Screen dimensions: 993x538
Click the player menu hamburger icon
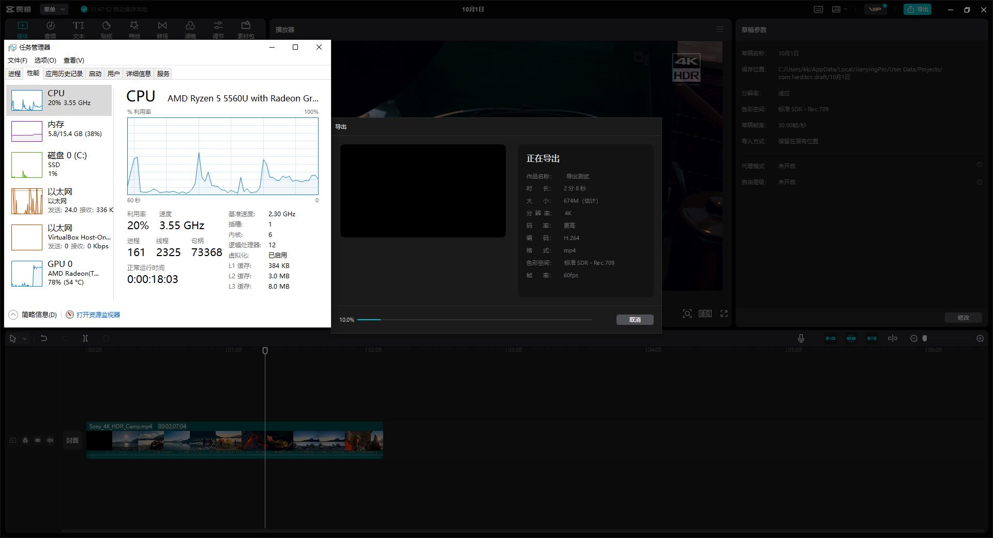719,29
